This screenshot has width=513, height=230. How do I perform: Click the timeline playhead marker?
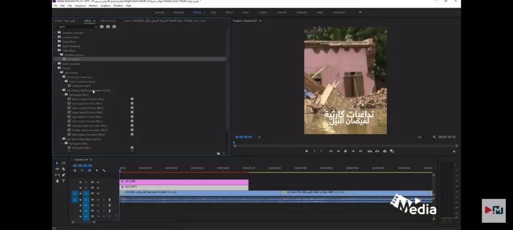point(120,171)
